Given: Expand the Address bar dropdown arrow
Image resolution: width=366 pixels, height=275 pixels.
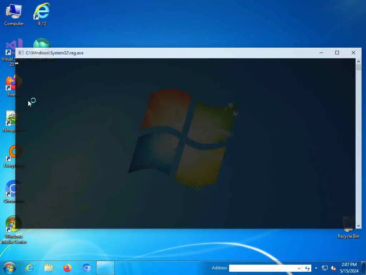Looking at the screenshot, I should coord(299,268).
